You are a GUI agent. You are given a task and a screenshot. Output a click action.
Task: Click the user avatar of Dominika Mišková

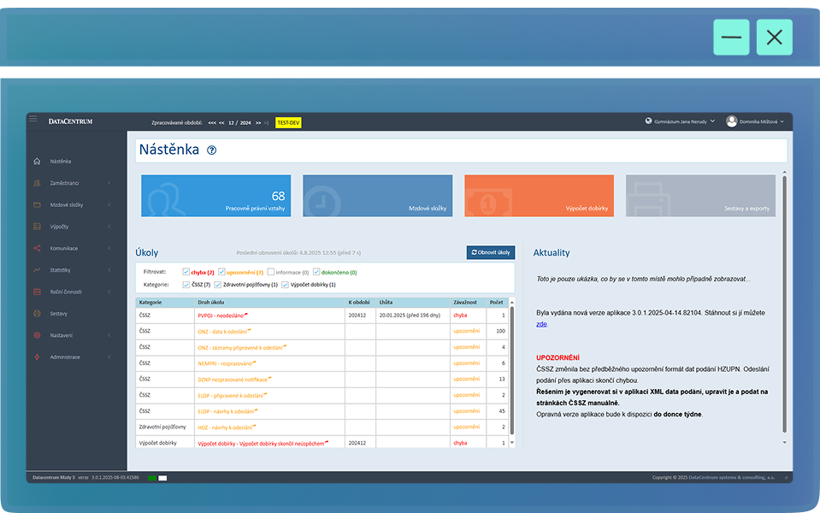click(732, 121)
